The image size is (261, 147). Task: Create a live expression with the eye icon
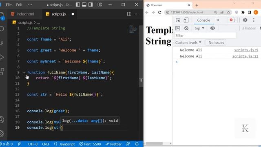[212, 28]
